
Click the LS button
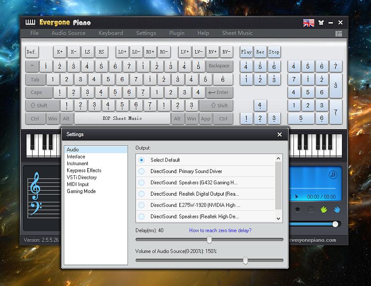[87, 52]
